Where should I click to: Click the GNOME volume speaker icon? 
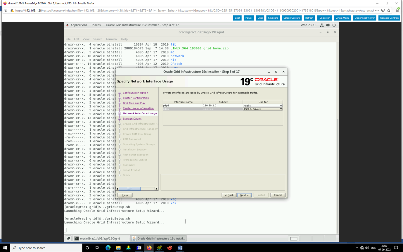[x=328, y=25]
